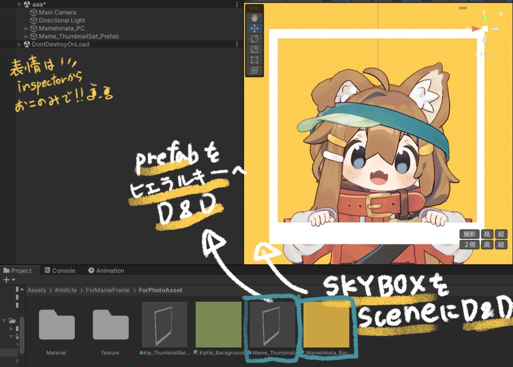Click the 2倍 button

[x=469, y=244]
